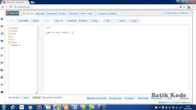The image size is (196, 110).
Task: Click the news list icon in the sidebar
Action: point(2,56)
